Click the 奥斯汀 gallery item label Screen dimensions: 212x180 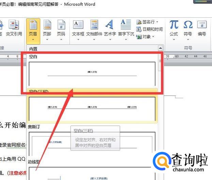tap(34, 127)
